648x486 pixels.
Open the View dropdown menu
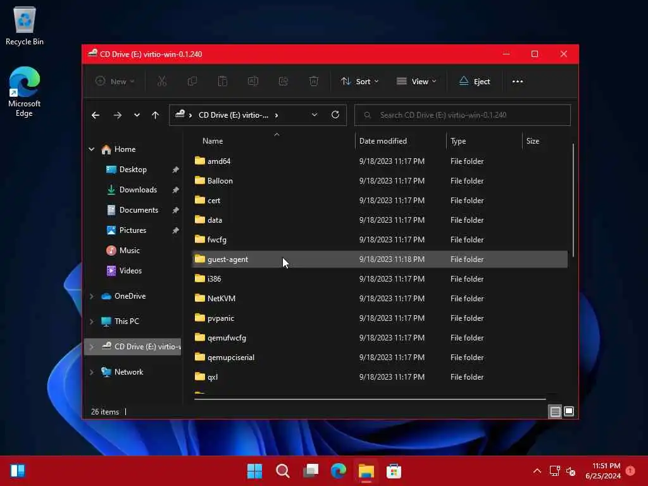[416, 82]
